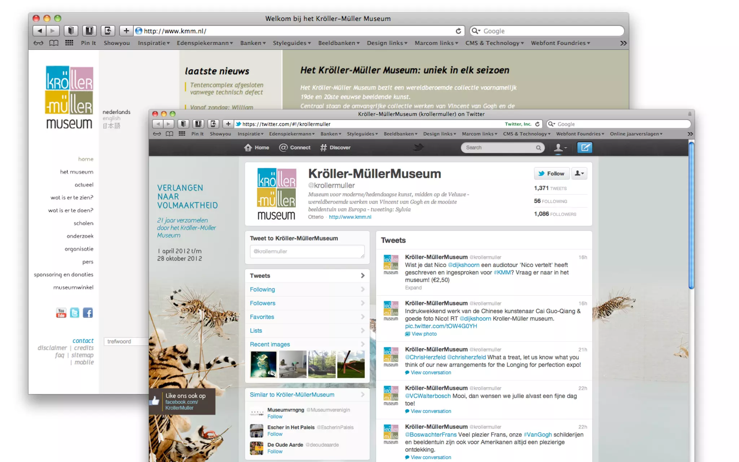Click the compose new tweet button
The width and height of the screenshot is (739, 462).
[x=585, y=148]
